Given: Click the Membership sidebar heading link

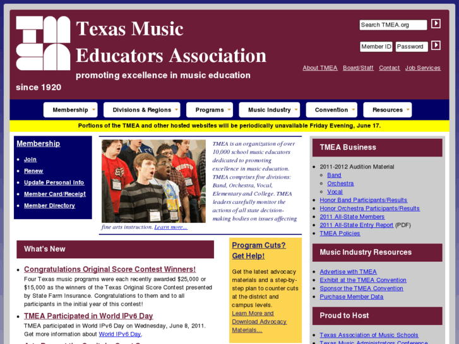Looking at the screenshot, I should [x=39, y=143].
